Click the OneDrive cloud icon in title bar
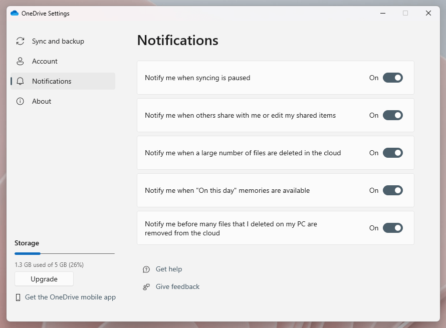This screenshot has width=446, height=328. coord(14,14)
